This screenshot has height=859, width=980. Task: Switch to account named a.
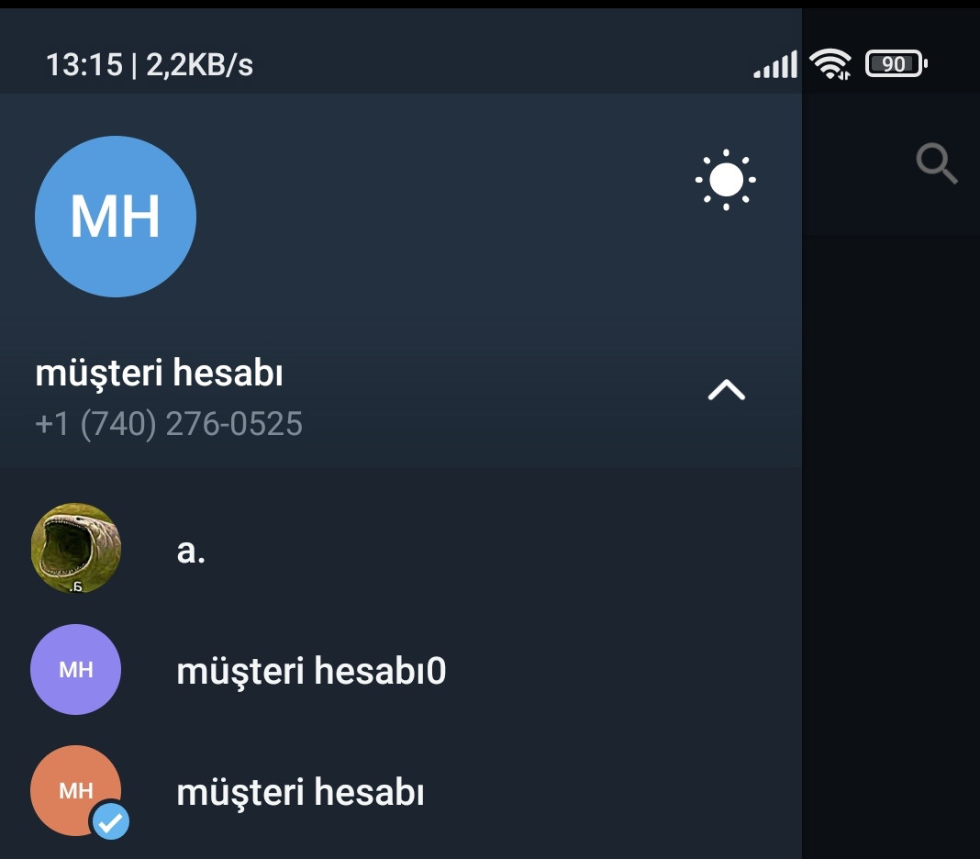401,548
